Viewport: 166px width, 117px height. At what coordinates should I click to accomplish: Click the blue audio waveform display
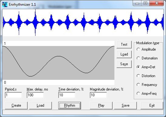(83, 23)
